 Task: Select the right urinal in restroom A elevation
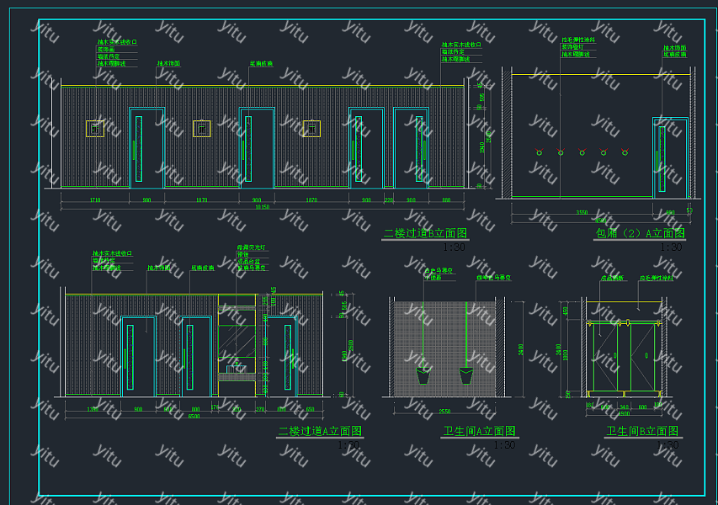[x=465, y=375]
